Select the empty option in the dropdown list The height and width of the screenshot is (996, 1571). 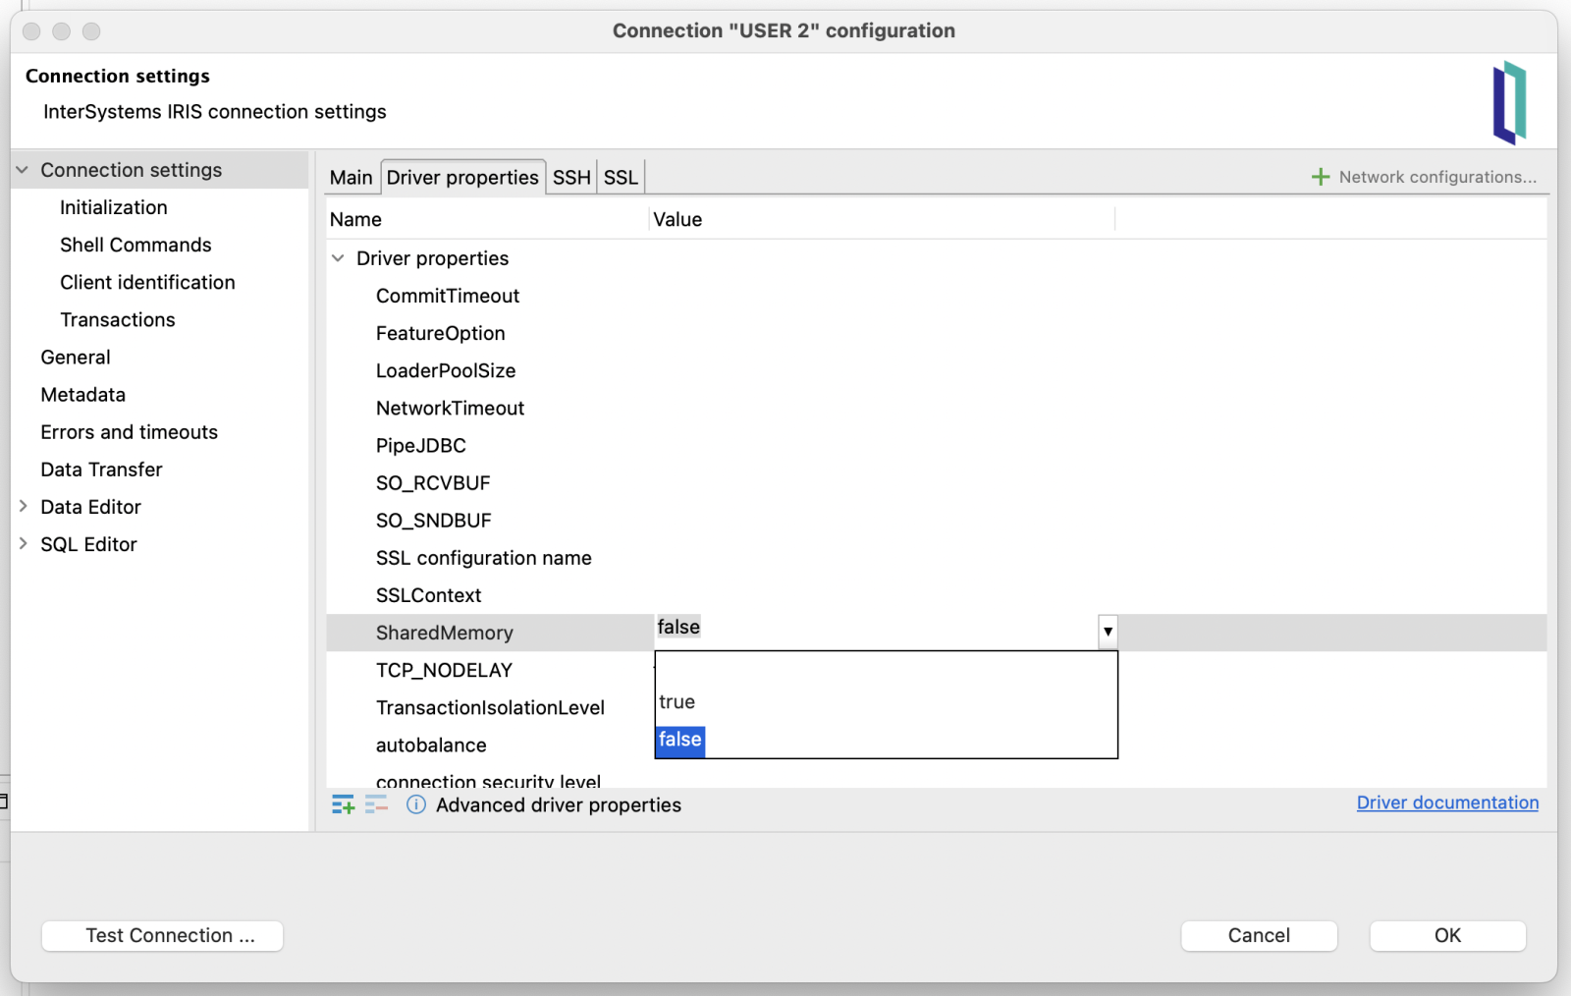(886, 670)
